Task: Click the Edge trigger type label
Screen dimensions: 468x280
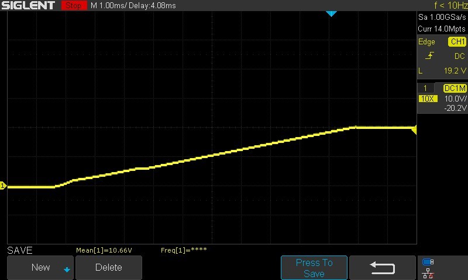Action: click(x=426, y=41)
